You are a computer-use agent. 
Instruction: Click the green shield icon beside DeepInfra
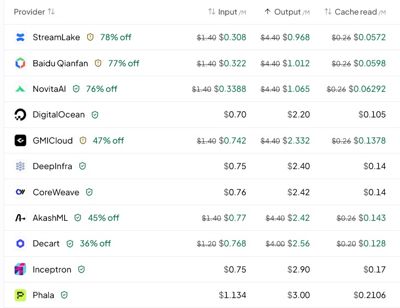(82, 166)
